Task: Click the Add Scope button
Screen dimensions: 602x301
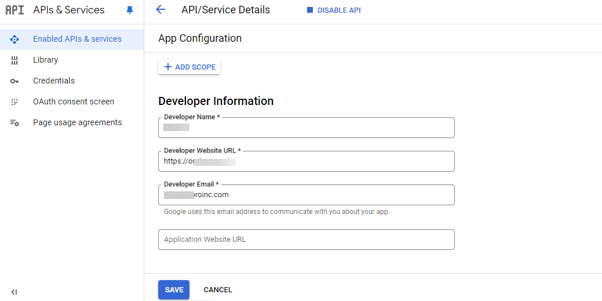Action: [x=189, y=67]
